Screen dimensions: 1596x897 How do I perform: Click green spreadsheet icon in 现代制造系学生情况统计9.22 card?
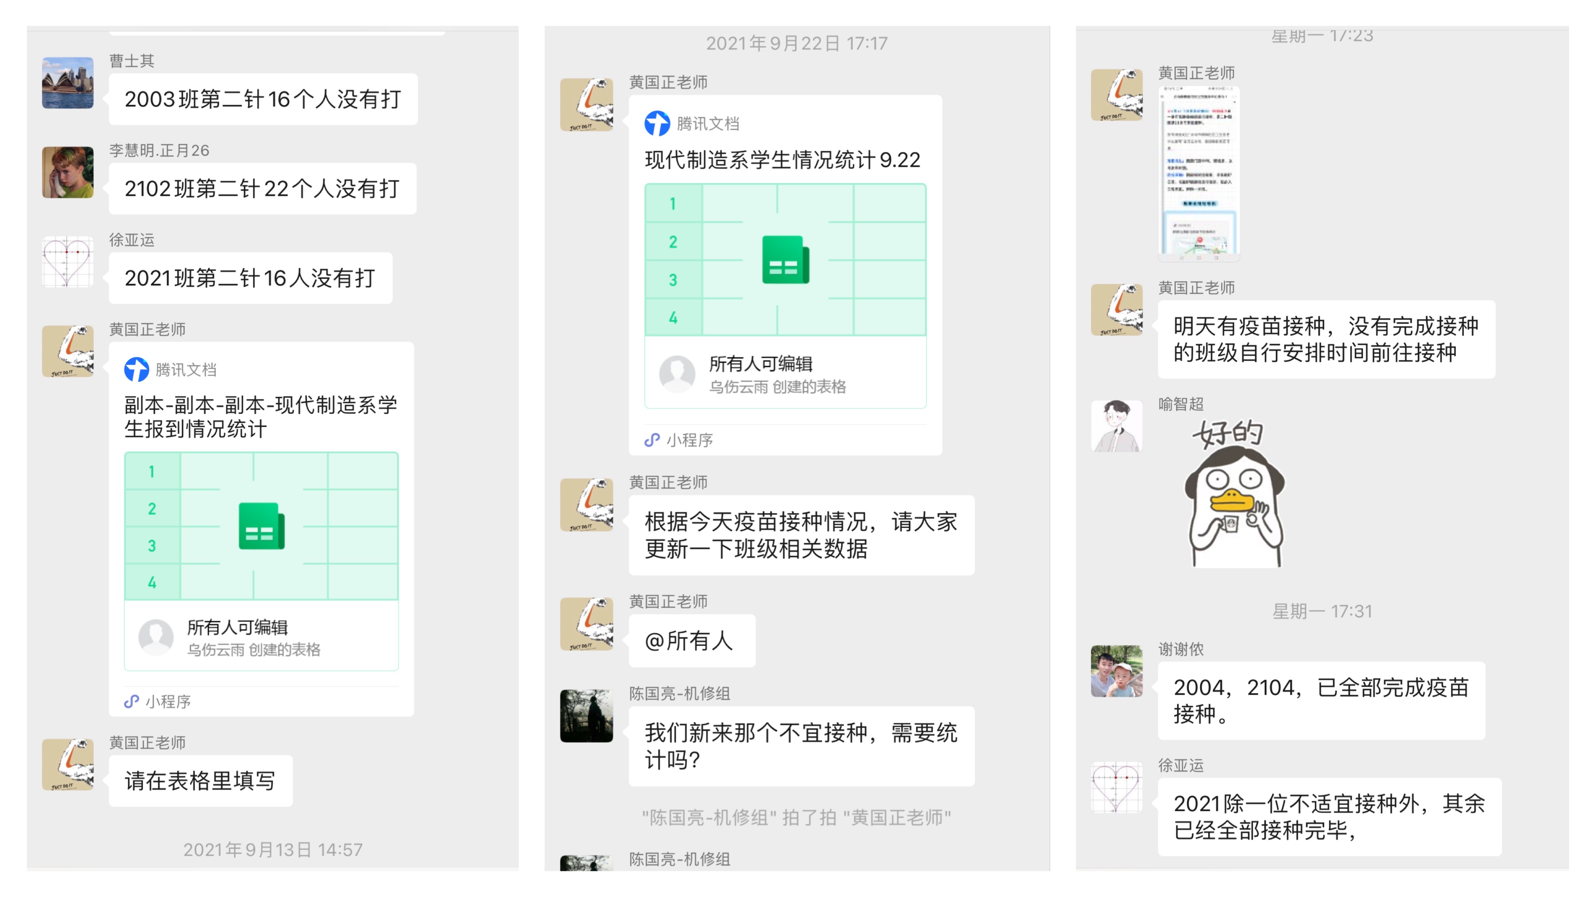(x=785, y=260)
